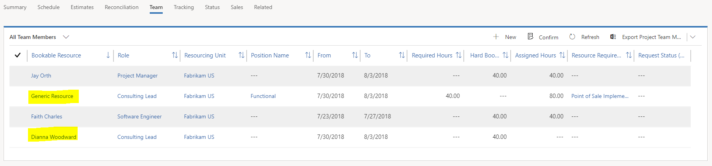The height and width of the screenshot is (166, 712).
Task: Open the Tracking tab
Action: click(x=184, y=7)
